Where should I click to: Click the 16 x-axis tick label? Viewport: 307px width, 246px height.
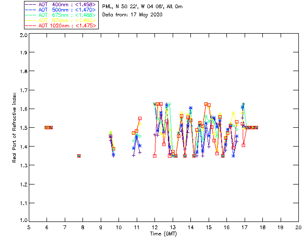[x=227, y=227]
